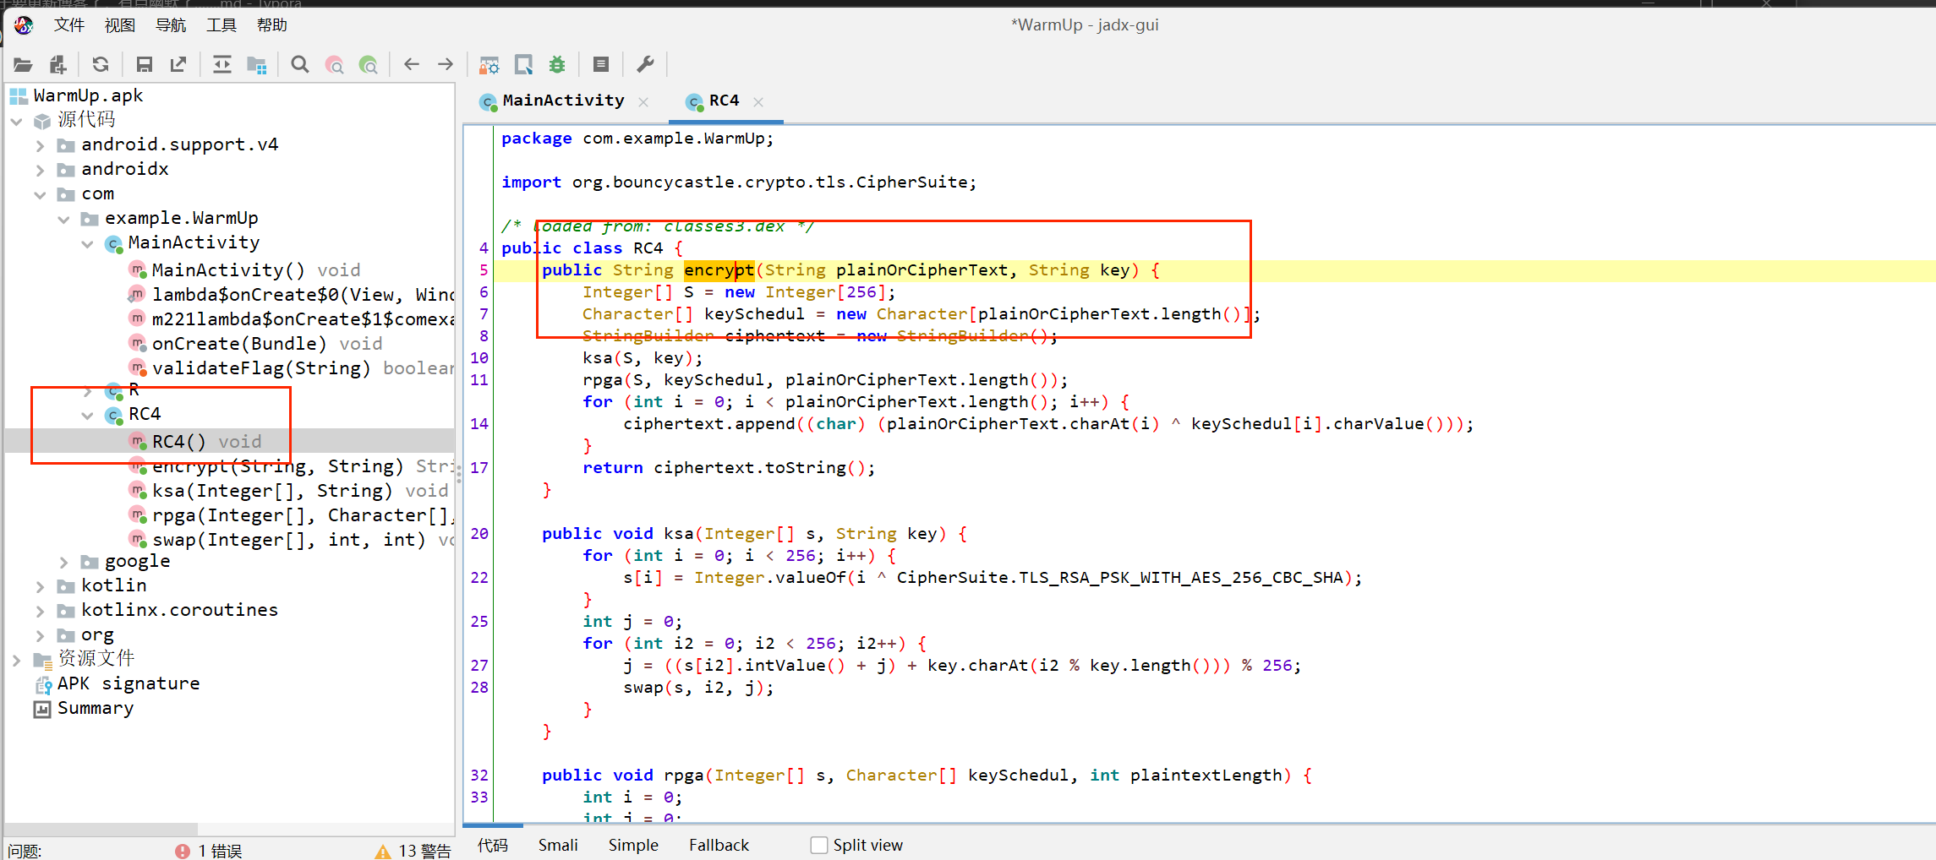Switch to the Fallback view tab
The image size is (1936, 860).
(x=719, y=845)
